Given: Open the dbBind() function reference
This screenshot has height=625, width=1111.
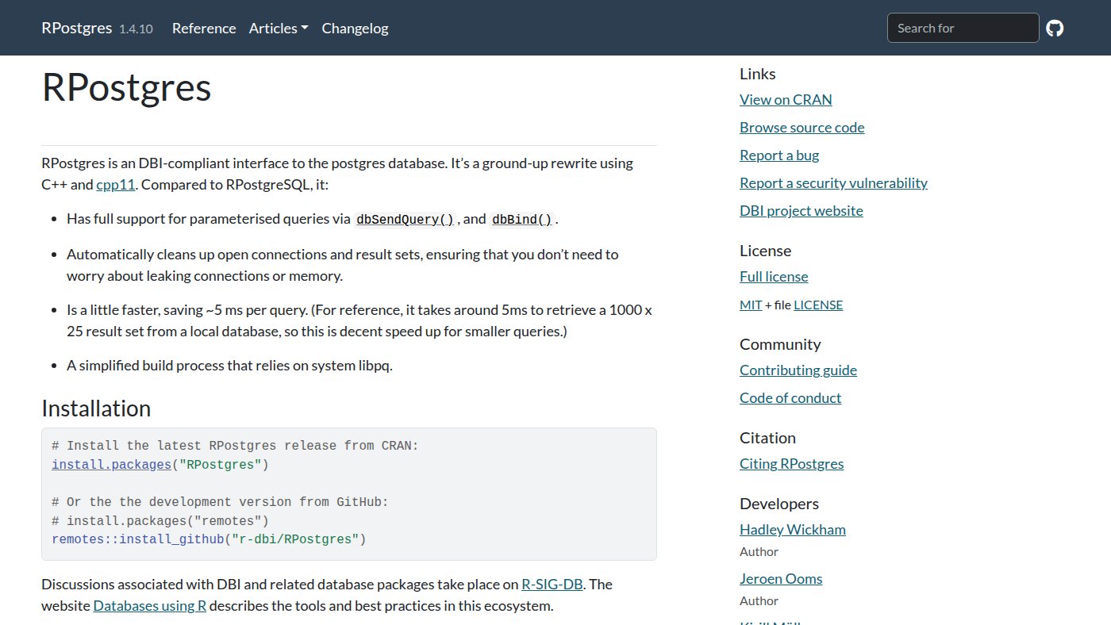Looking at the screenshot, I should coord(522,220).
